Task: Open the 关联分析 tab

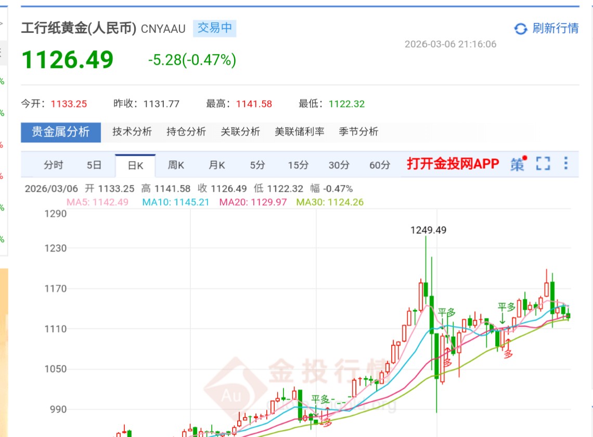Action: 240,132
